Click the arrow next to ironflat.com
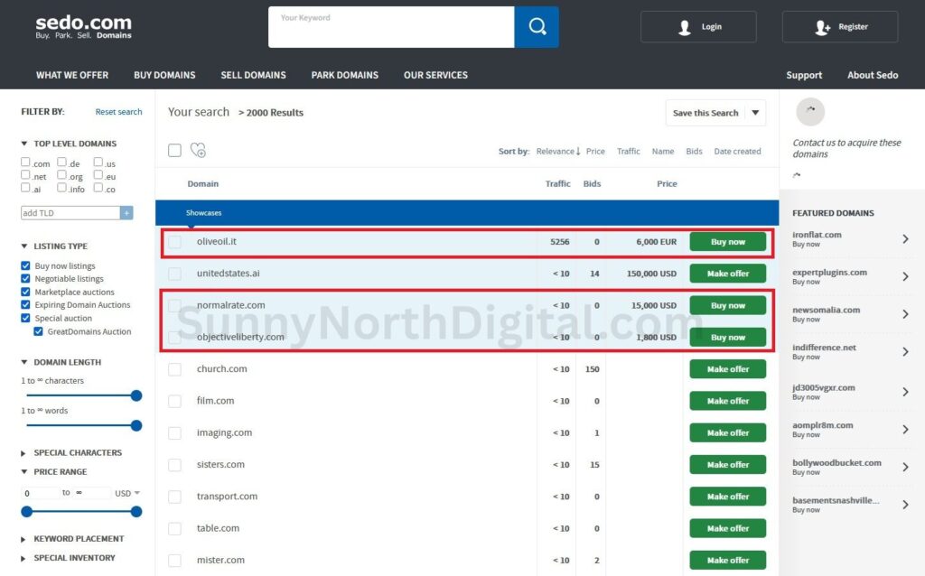Image resolution: width=925 pixels, height=576 pixels. tap(905, 239)
